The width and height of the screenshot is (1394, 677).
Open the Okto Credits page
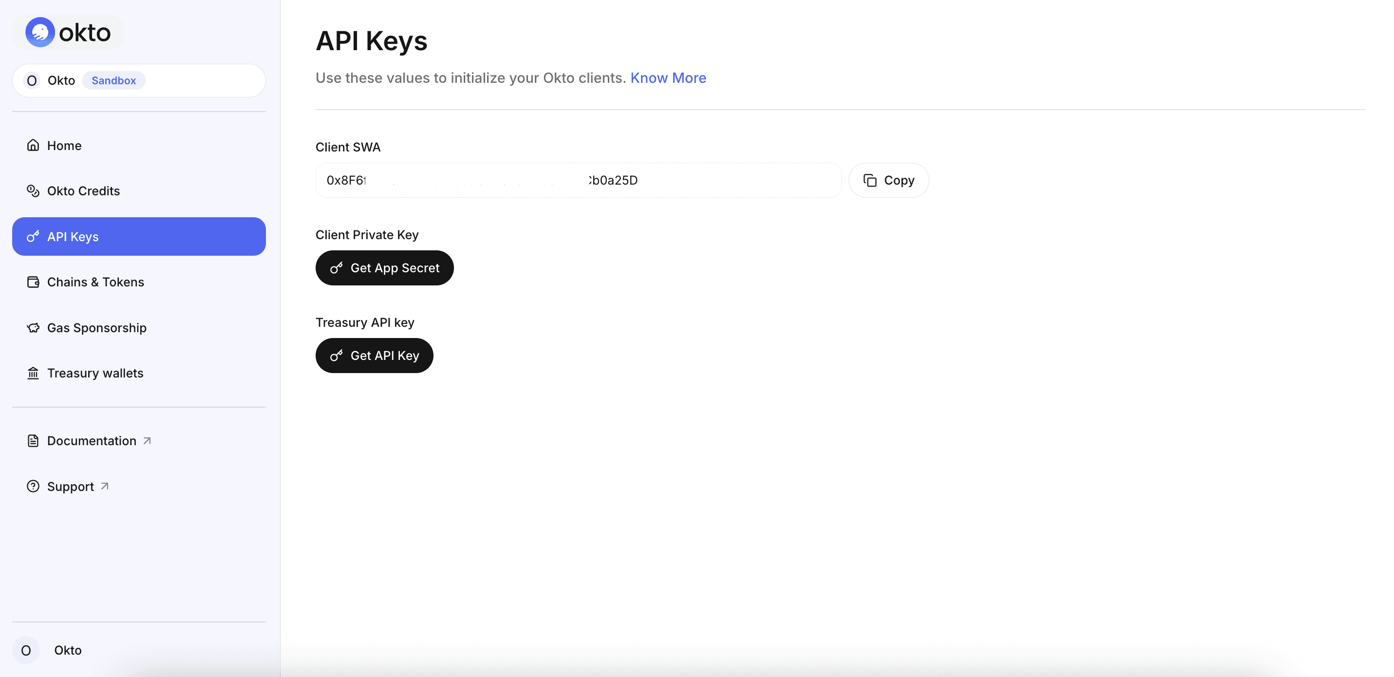pos(139,190)
